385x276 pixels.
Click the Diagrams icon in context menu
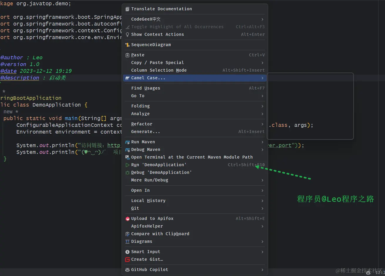click(127, 241)
